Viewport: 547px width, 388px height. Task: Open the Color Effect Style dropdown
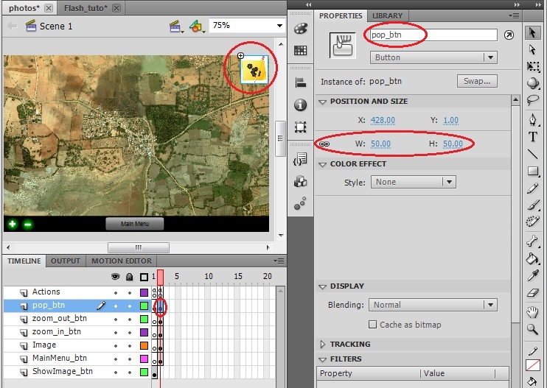[414, 182]
